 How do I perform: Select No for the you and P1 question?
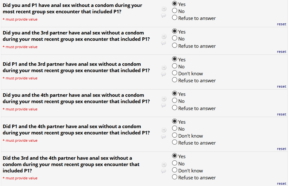click(175, 11)
